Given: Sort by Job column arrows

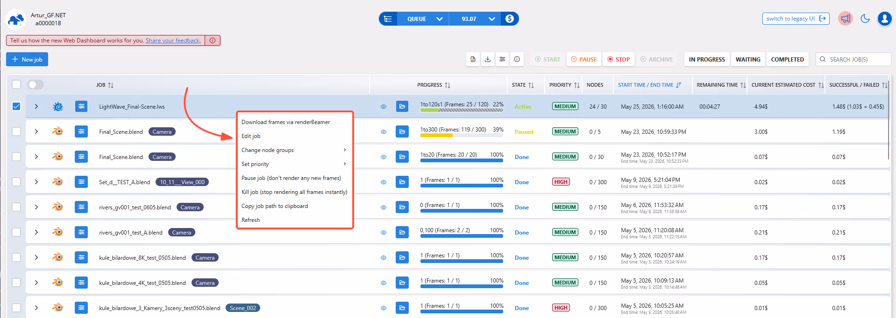Looking at the screenshot, I should pos(111,85).
